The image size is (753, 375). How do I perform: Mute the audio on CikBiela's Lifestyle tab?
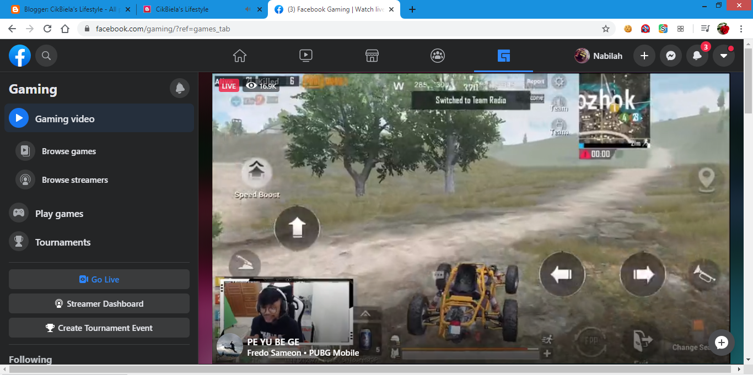[x=247, y=9]
